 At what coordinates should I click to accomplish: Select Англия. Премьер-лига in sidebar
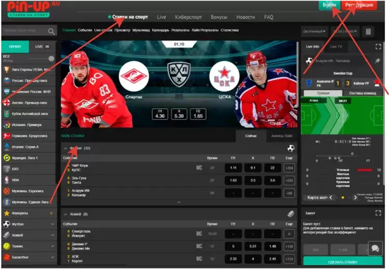click(x=29, y=103)
